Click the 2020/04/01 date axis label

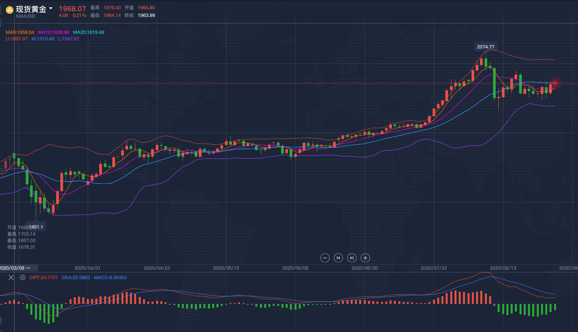[88, 268]
